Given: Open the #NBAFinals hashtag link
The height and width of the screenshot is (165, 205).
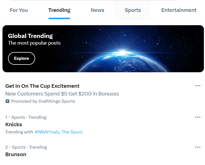Looking at the screenshot, I should (47, 132).
